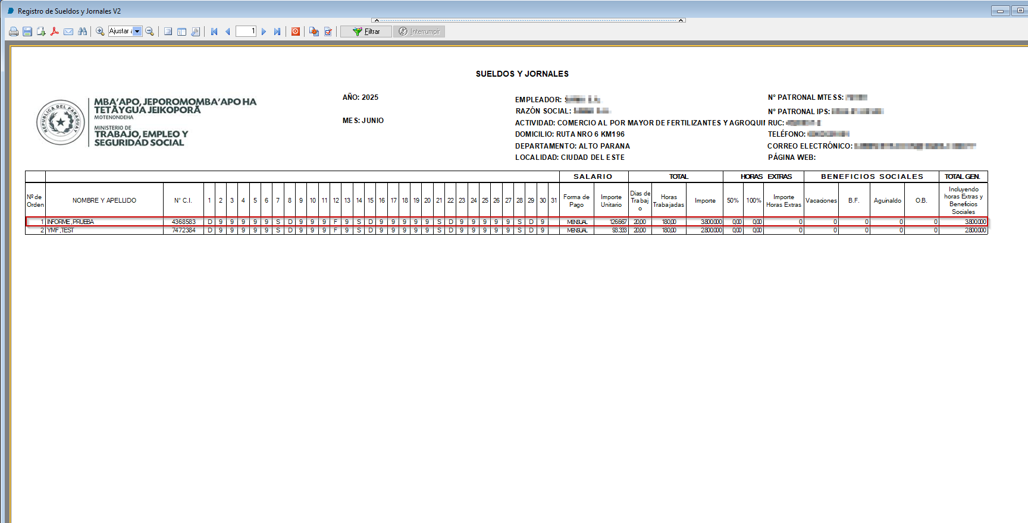Send report by email envelope icon
The height and width of the screenshot is (523, 1028).
[x=68, y=31]
